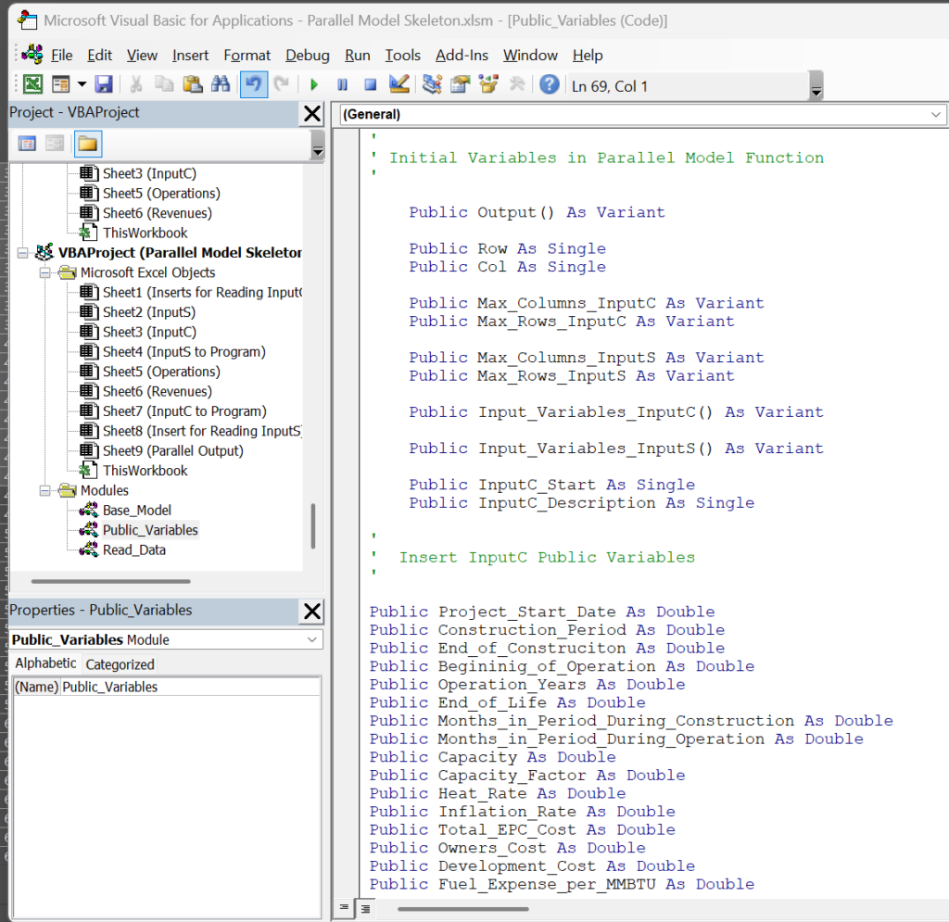Collapse the Microsoft Excel Objects folder
This screenshot has height=922, width=949.
44,272
